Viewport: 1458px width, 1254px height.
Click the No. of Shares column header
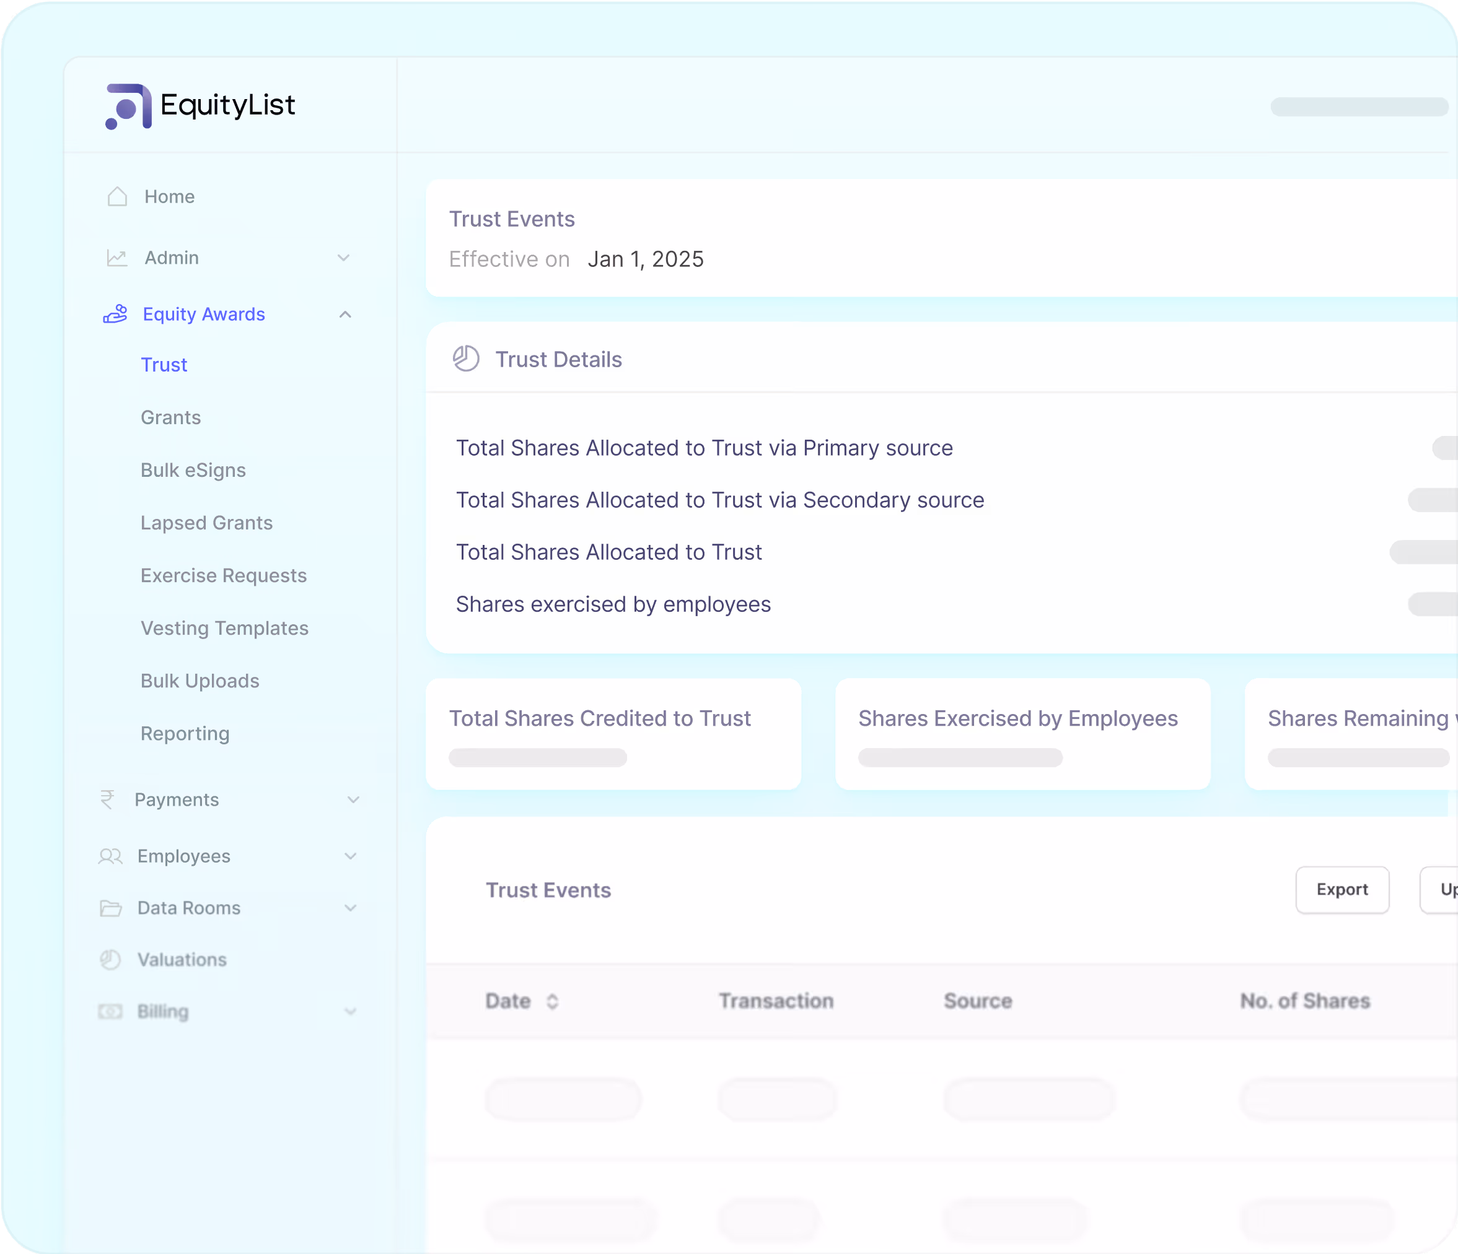1306,1001
